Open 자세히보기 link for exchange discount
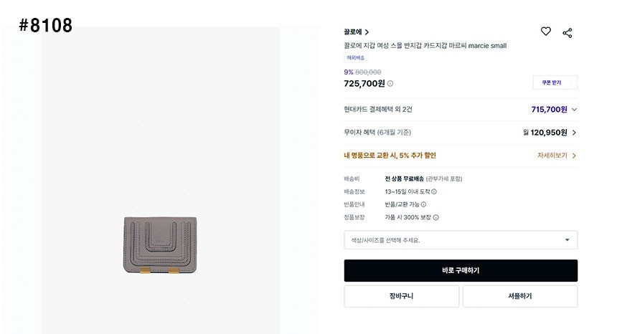Image resolution: width=617 pixels, height=334 pixels. [557, 156]
